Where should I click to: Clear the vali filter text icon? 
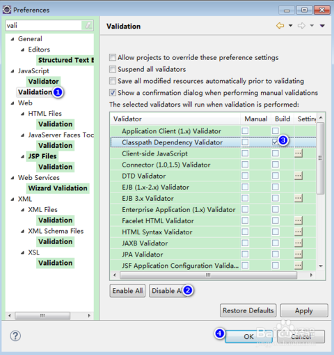pyautogui.click(x=88, y=25)
